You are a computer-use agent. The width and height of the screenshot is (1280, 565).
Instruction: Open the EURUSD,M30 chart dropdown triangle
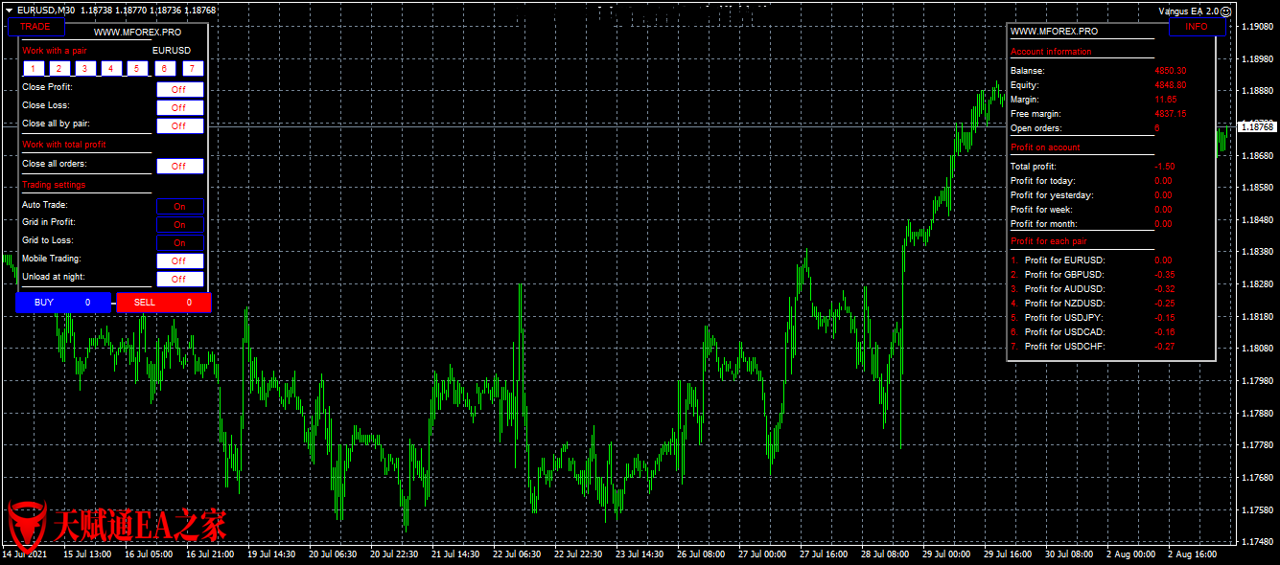9,10
